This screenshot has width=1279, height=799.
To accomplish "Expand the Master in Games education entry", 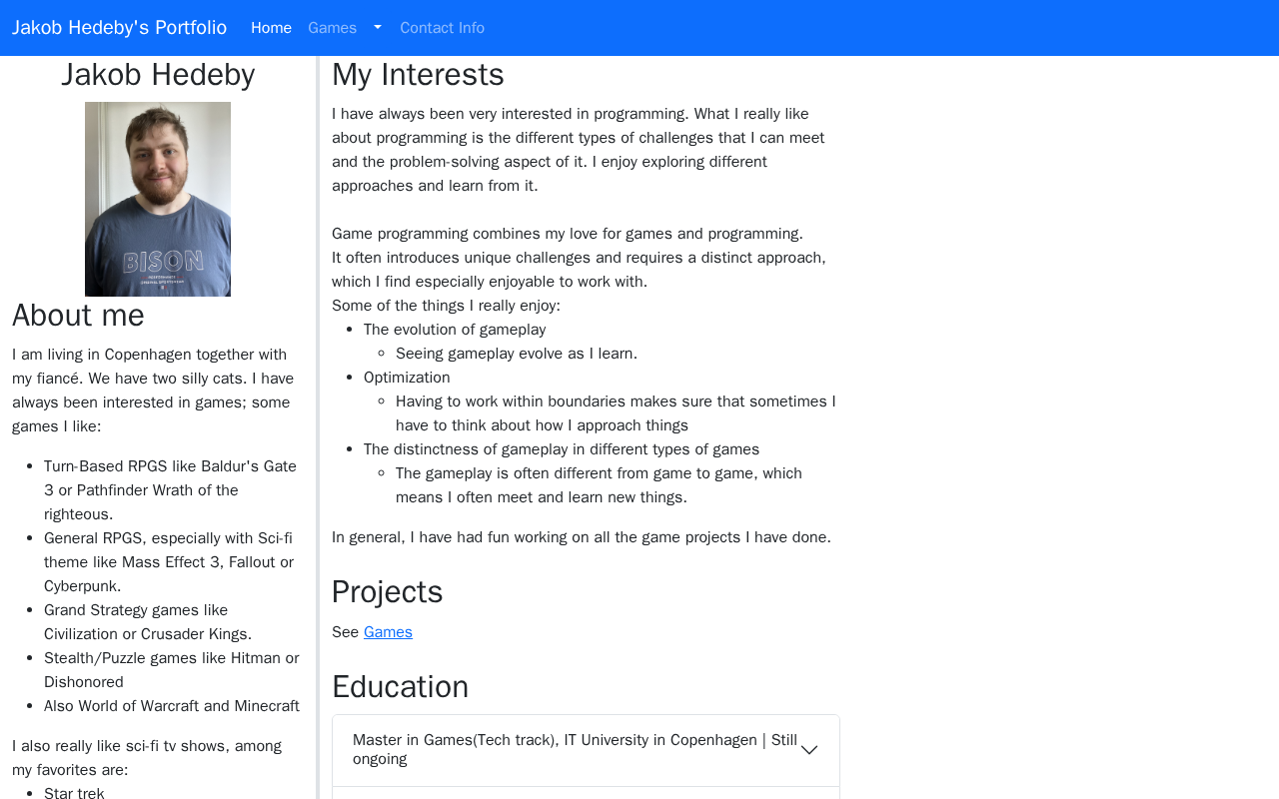I will pyautogui.click(x=575, y=749).
